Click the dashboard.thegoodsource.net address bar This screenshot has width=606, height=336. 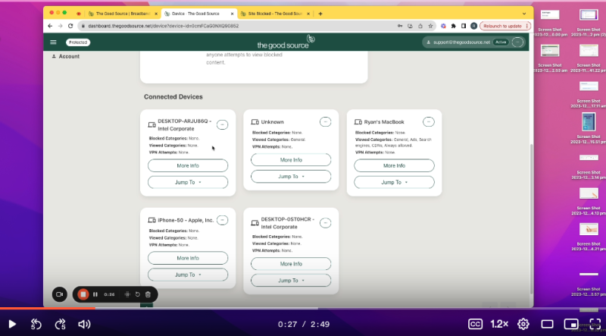pyautogui.click(x=257, y=26)
